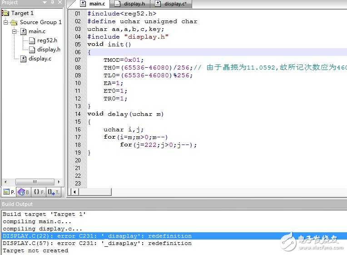The width and height of the screenshot is (347, 255).
Task: Select Target 1 in project tree
Action: coord(22,13)
